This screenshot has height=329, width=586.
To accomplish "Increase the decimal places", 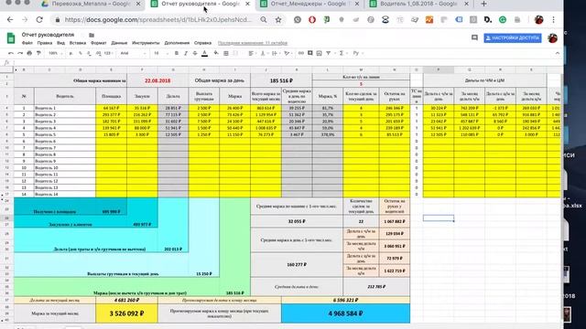I will click(x=98, y=53).
